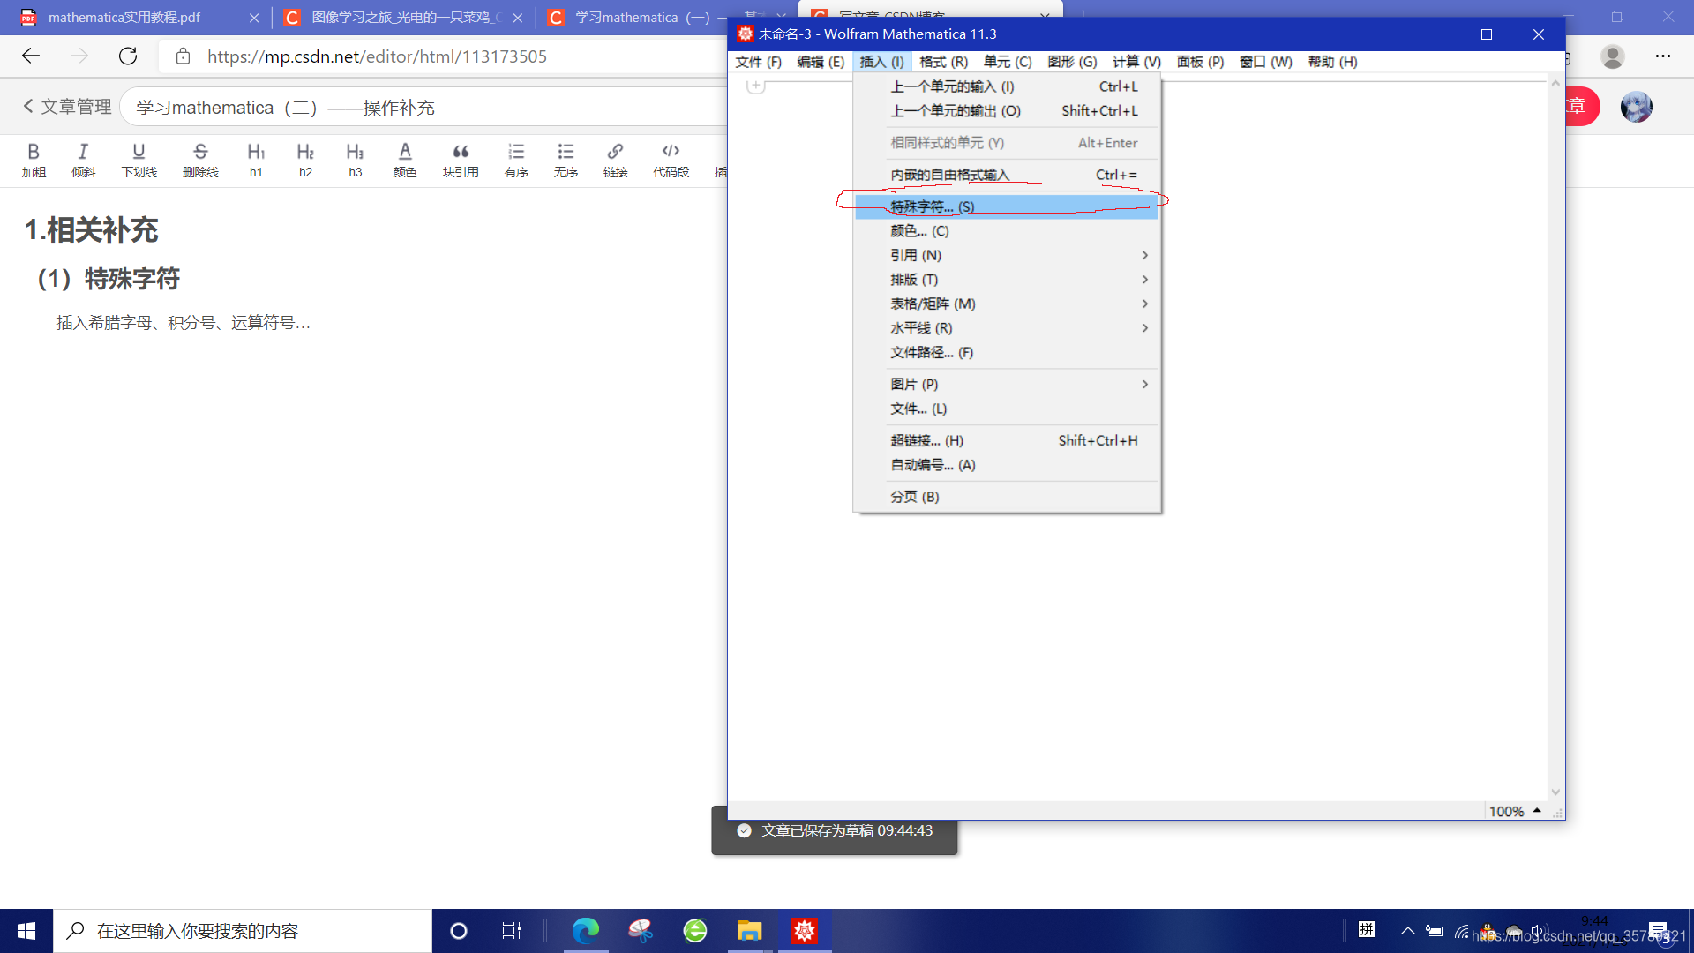This screenshot has width=1694, height=953.
Task: Click the article title input field
Action: coord(423,108)
